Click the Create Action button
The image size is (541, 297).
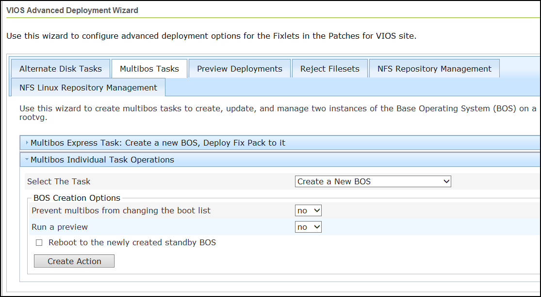coord(74,261)
